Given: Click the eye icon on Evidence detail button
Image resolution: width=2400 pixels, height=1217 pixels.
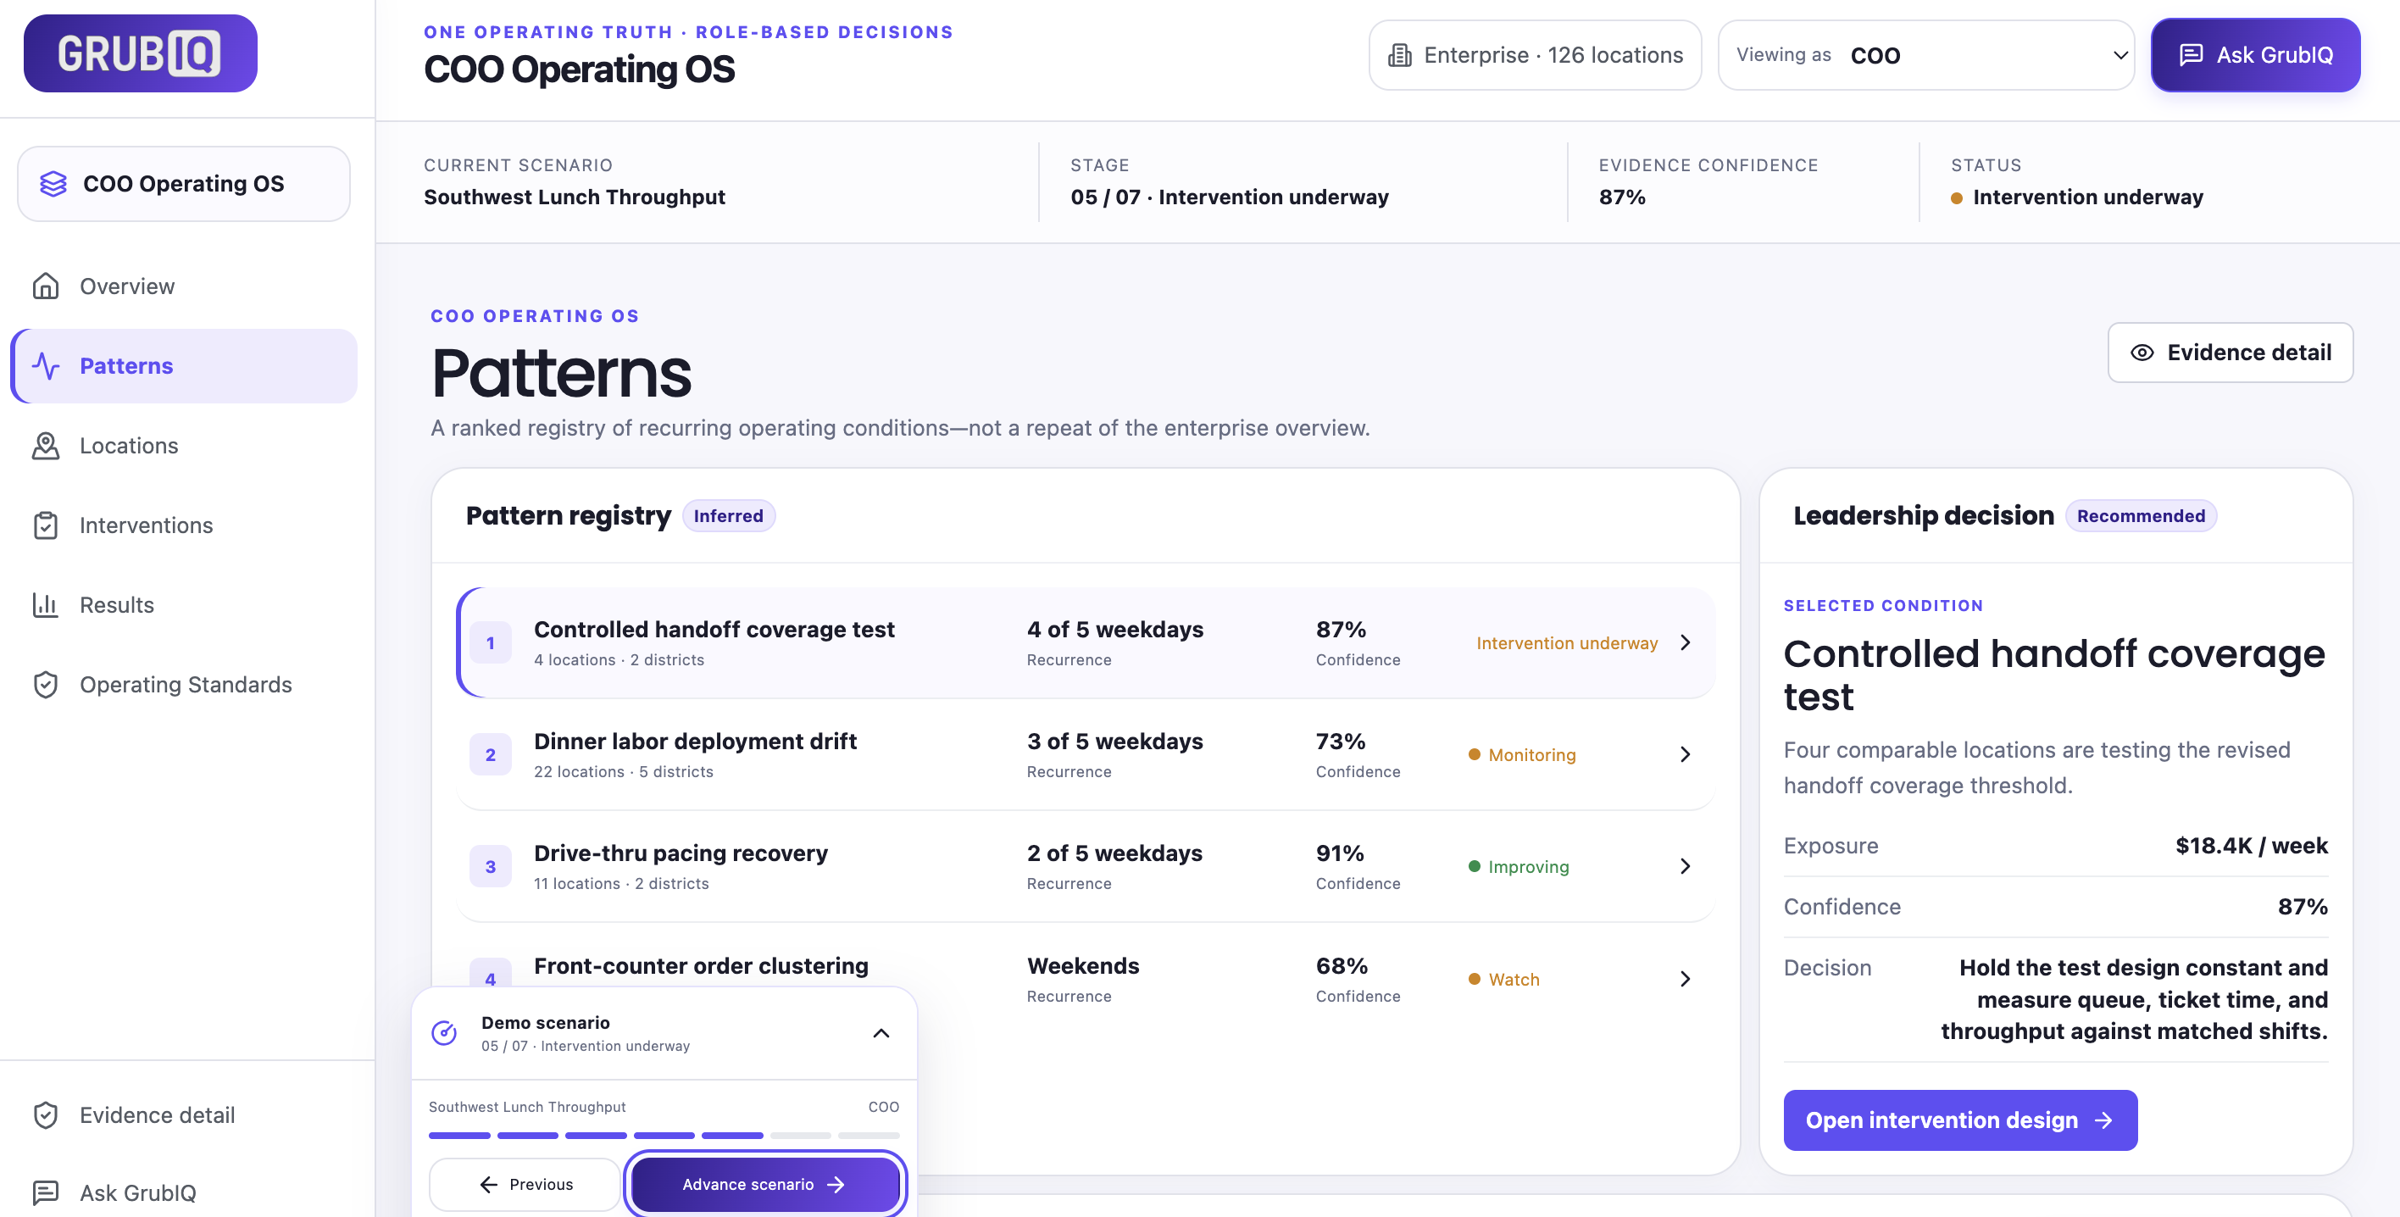Looking at the screenshot, I should point(2142,353).
